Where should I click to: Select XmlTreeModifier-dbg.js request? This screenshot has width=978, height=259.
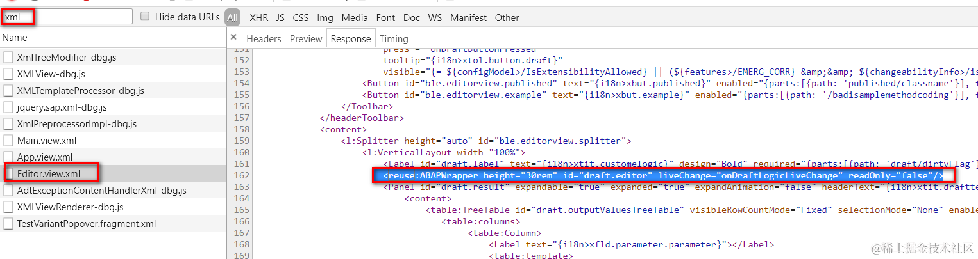113,57
